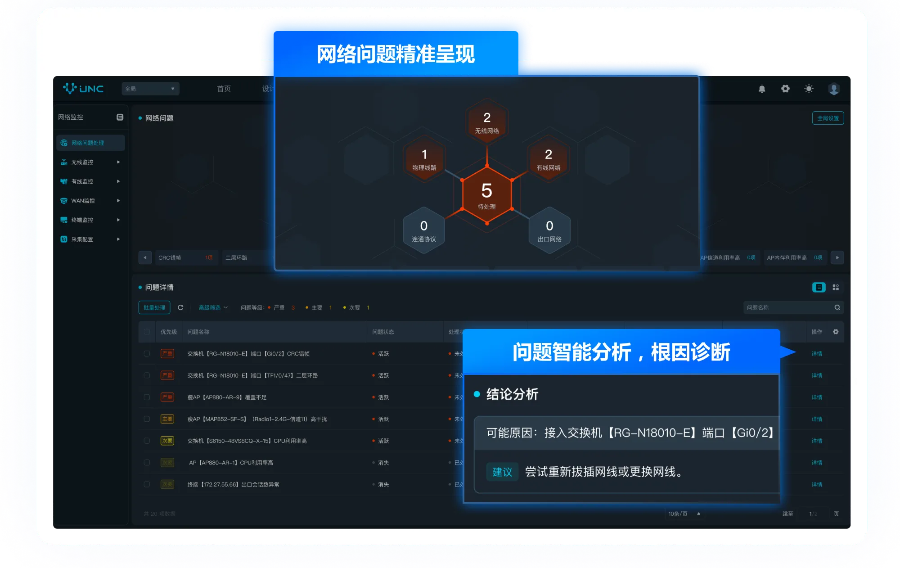Click the notification bell icon
The height and width of the screenshot is (568, 900).
coord(762,89)
